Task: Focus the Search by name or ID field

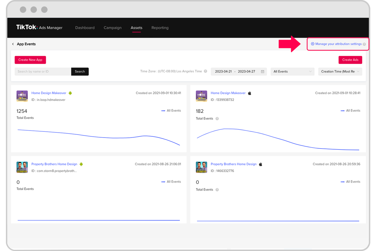Action: tap(43, 72)
